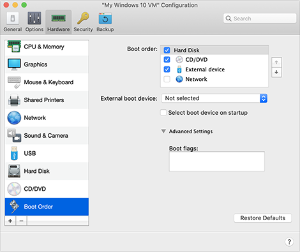Click the Shared Printers printer icon
Viewport: 300px width, 252px height.
[x=14, y=100]
